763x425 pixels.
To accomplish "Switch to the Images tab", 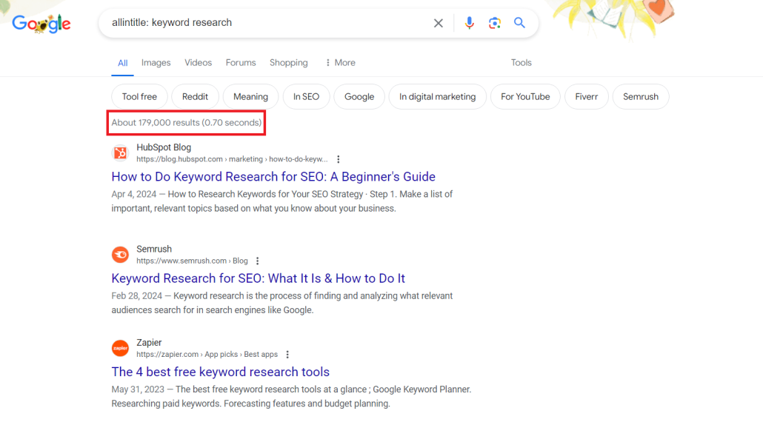I will click(x=156, y=63).
